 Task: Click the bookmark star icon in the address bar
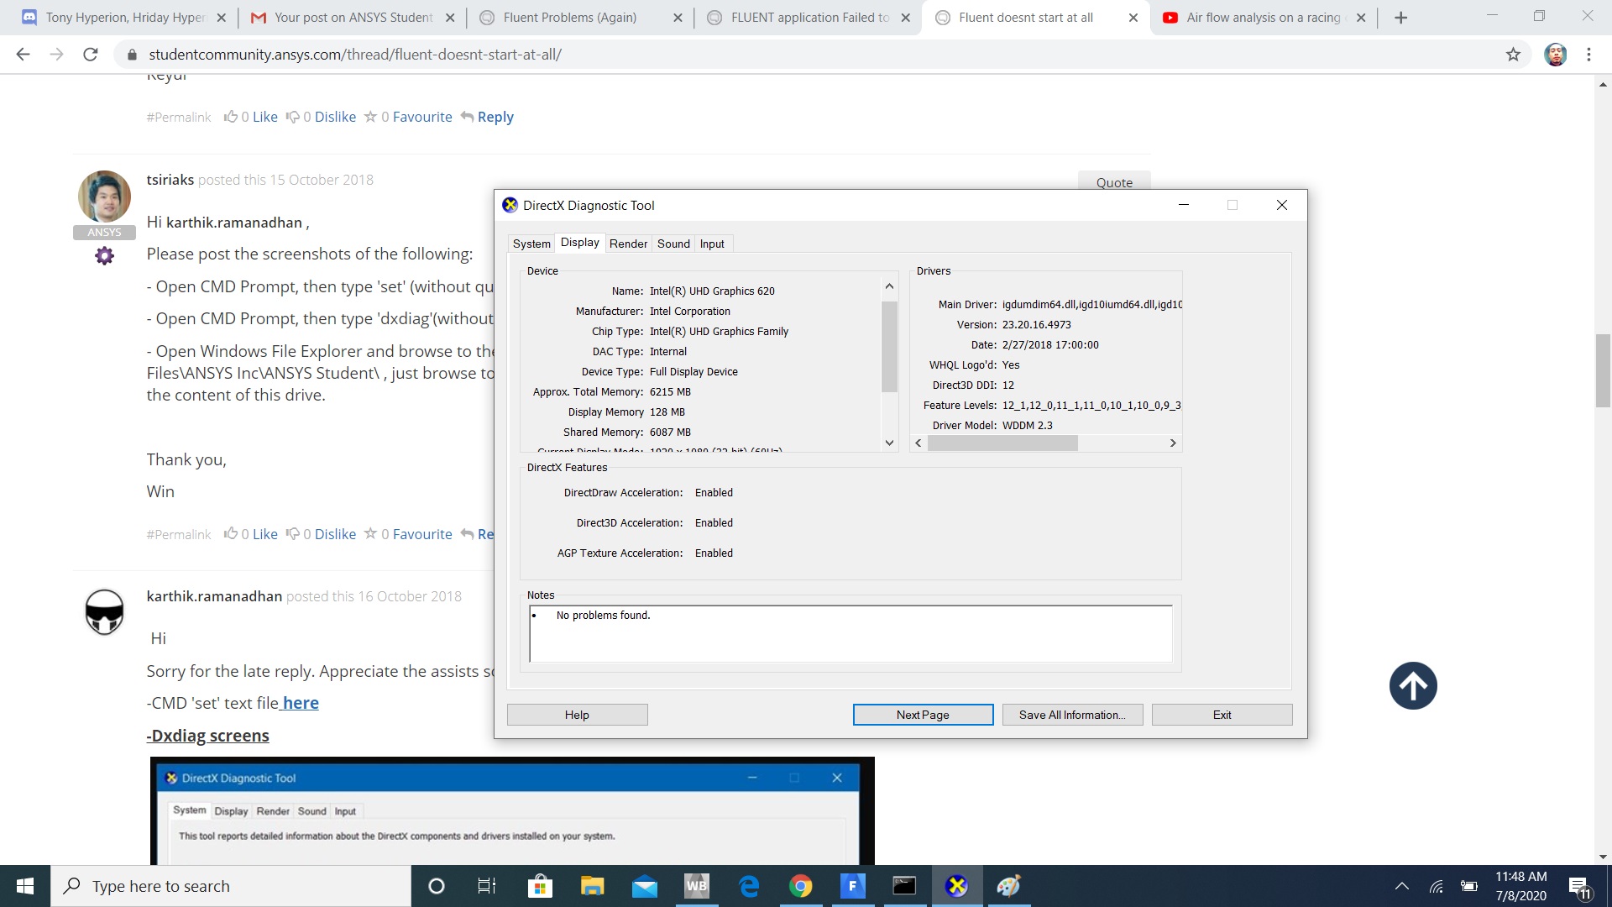pos(1513,55)
